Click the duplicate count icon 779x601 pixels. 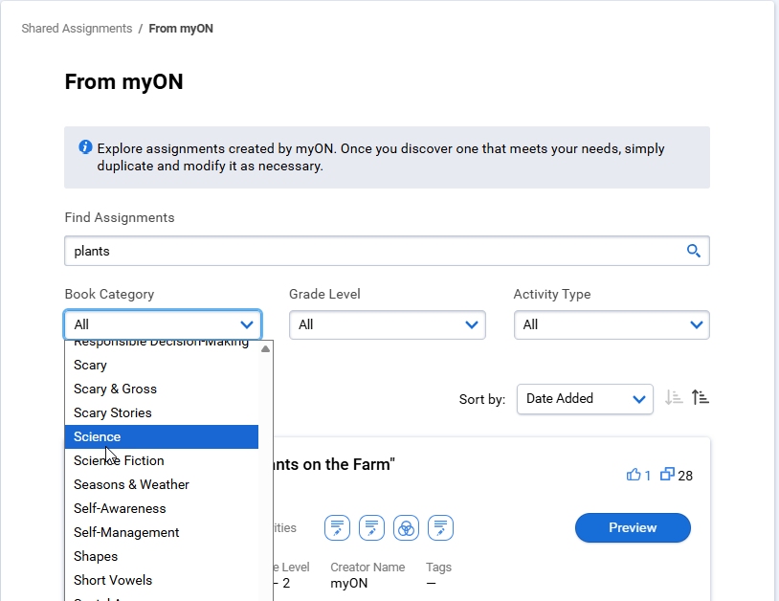pyautogui.click(x=667, y=475)
